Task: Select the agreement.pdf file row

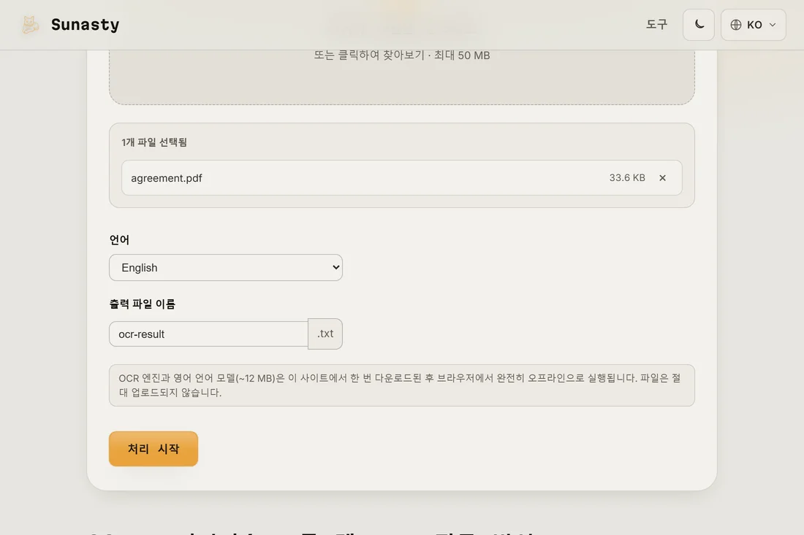Action: click(x=401, y=177)
